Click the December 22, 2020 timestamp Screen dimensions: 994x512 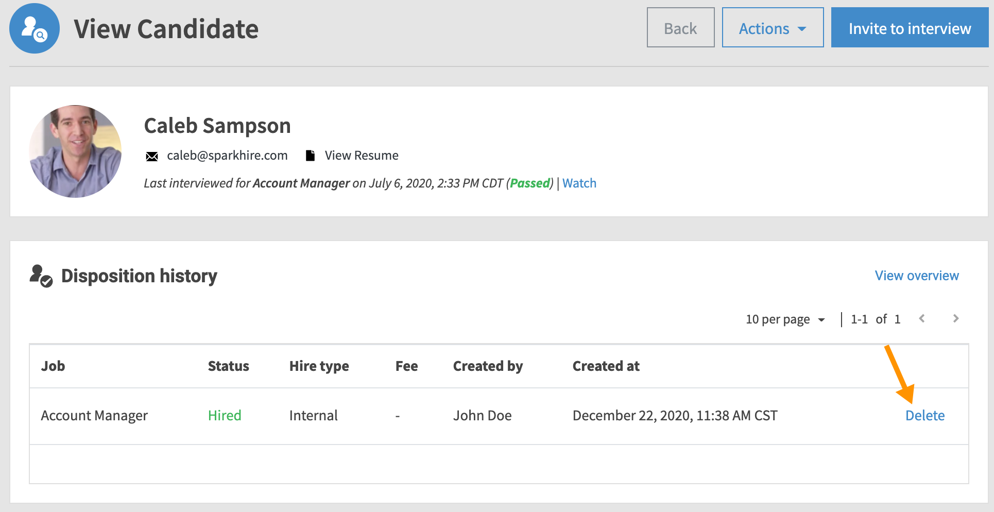point(675,416)
